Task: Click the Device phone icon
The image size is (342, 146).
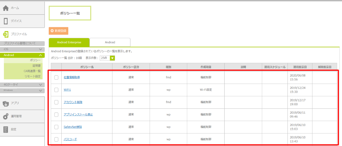Action: 6,21
